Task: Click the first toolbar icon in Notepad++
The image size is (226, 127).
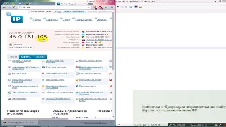Action: 118,7
